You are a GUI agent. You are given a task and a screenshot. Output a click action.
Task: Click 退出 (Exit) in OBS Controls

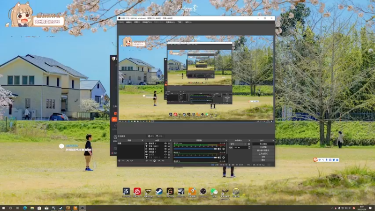point(263,160)
